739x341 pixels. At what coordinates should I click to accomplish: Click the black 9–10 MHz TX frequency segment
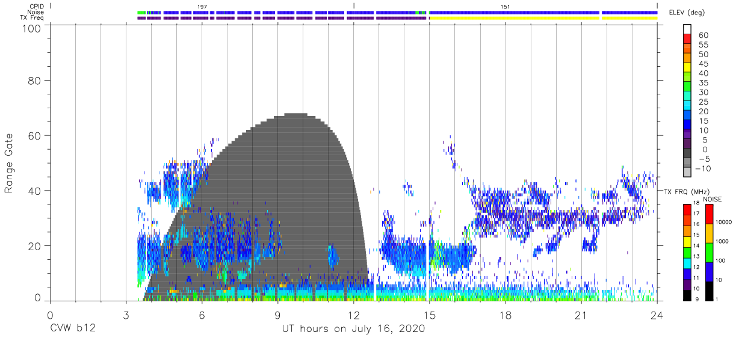tap(687, 295)
